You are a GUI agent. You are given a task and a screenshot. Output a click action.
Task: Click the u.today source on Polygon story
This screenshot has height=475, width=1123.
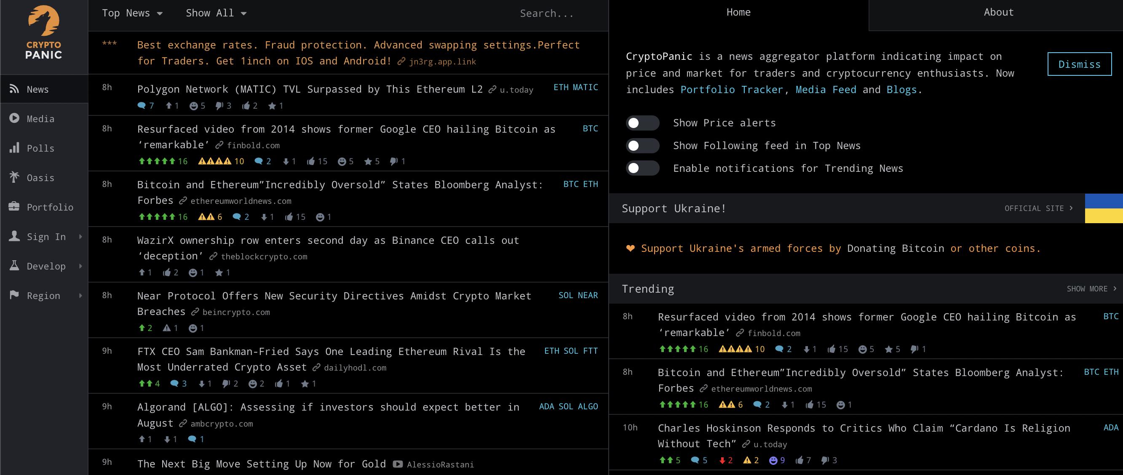pyautogui.click(x=516, y=90)
